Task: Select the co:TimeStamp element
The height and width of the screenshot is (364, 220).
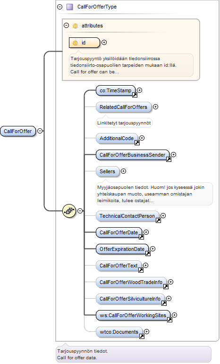Action: point(116,90)
